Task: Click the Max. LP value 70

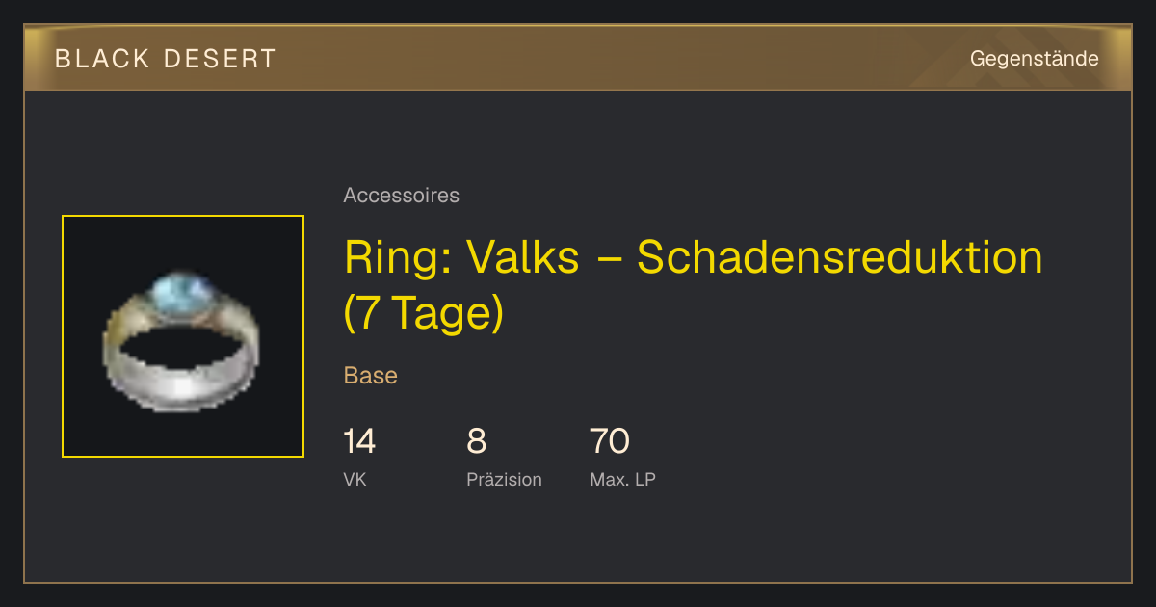Action: tap(610, 442)
